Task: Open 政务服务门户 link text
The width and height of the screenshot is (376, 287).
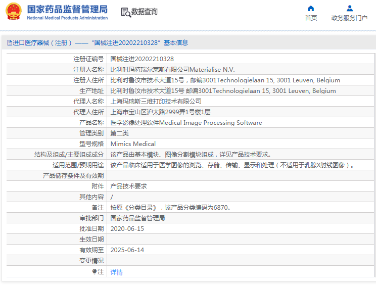Action: click(349, 18)
